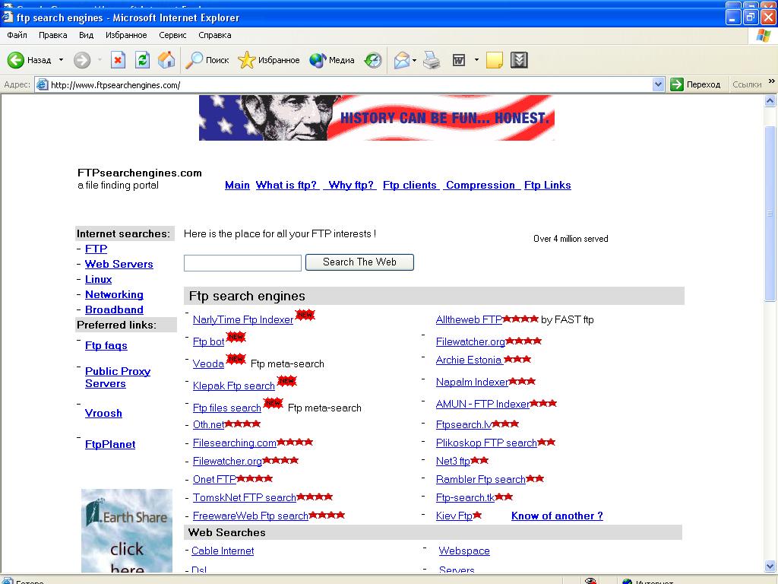The height and width of the screenshot is (584, 778).
Task: Open Search with the magnifier icon
Action: (194, 60)
